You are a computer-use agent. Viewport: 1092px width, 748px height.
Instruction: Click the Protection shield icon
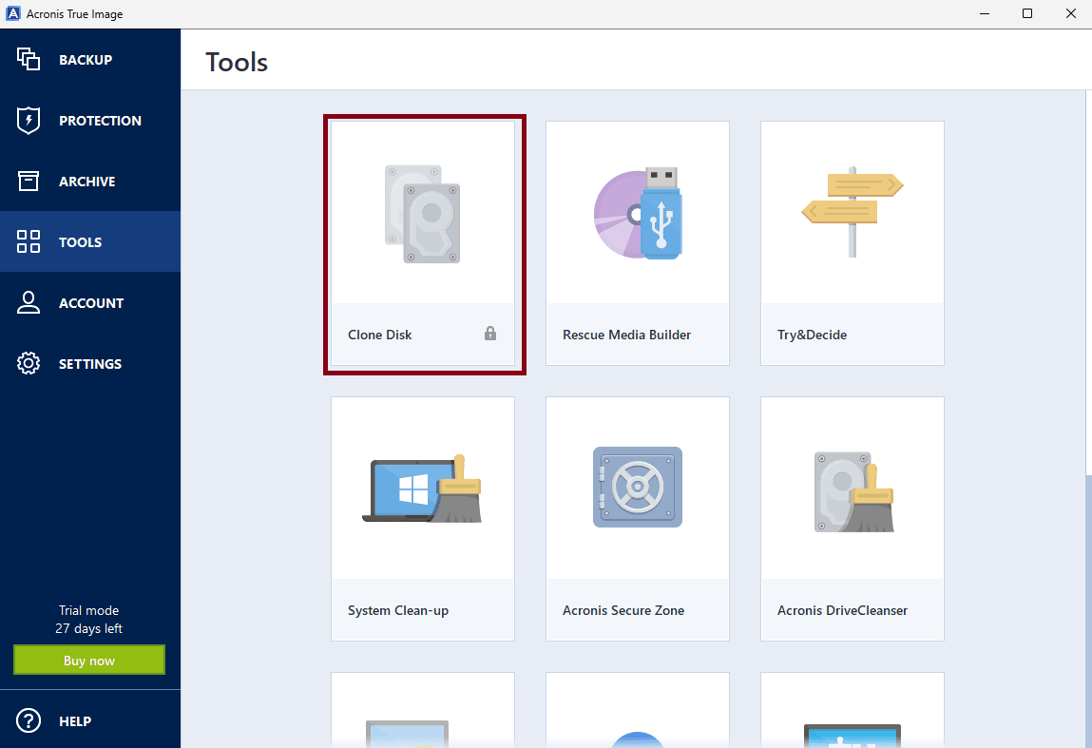pos(29,121)
